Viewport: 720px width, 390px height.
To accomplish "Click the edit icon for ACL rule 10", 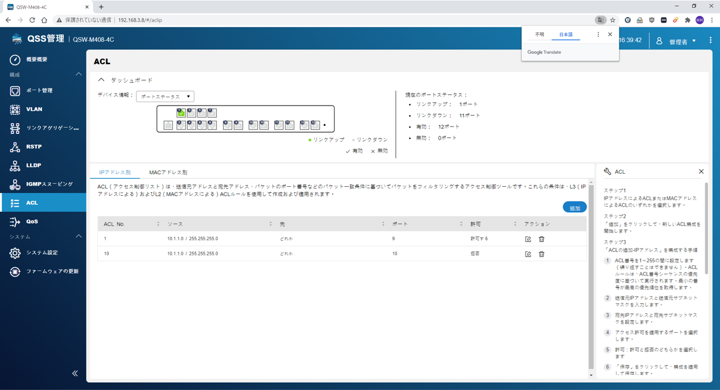I will (528, 254).
